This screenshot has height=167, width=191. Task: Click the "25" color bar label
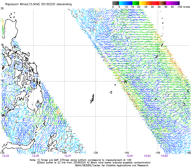click(146, 7)
